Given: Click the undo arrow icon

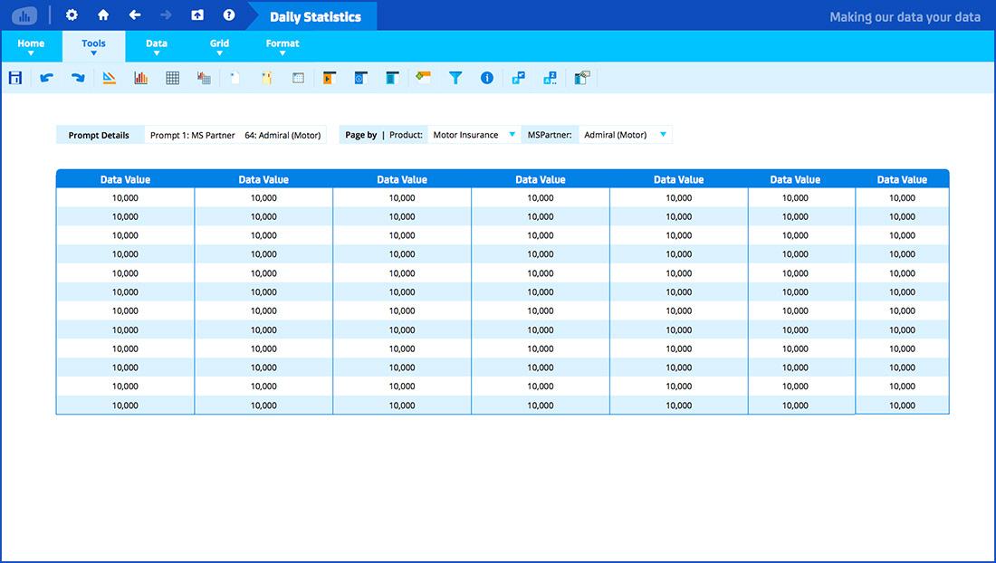Looking at the screenshot, I should point(46,78).
